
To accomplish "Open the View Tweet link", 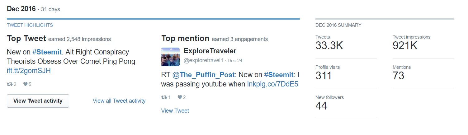I will pyautogui.click(x=175, y=111).
